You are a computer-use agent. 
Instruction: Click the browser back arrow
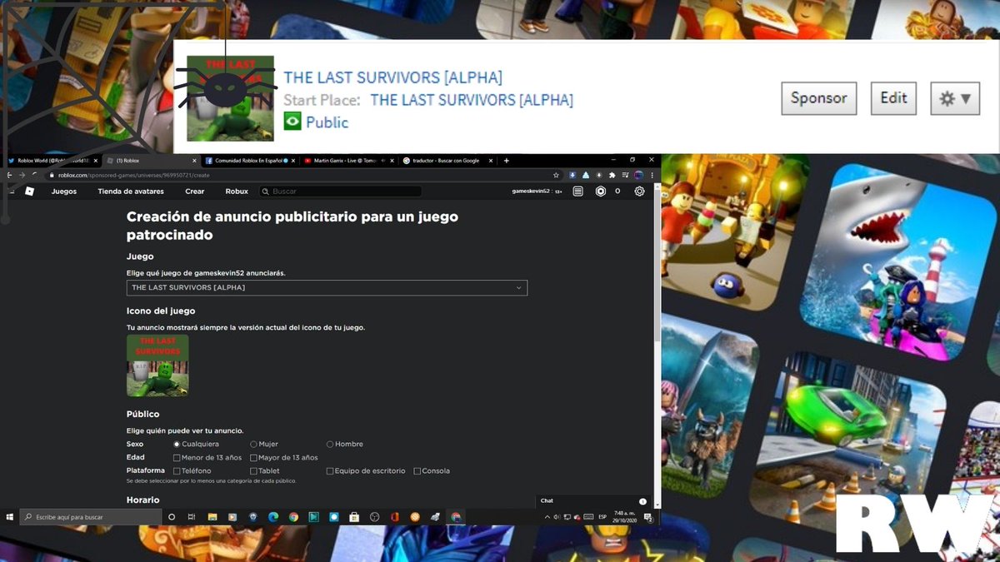coord(9,175)
